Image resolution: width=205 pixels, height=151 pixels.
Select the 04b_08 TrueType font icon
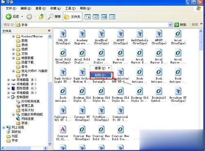pos(63,34)
